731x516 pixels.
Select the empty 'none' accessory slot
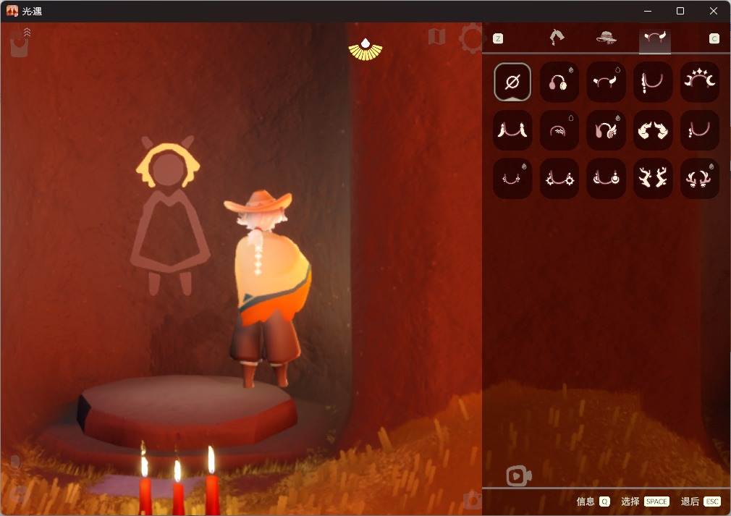pos(512,82)
